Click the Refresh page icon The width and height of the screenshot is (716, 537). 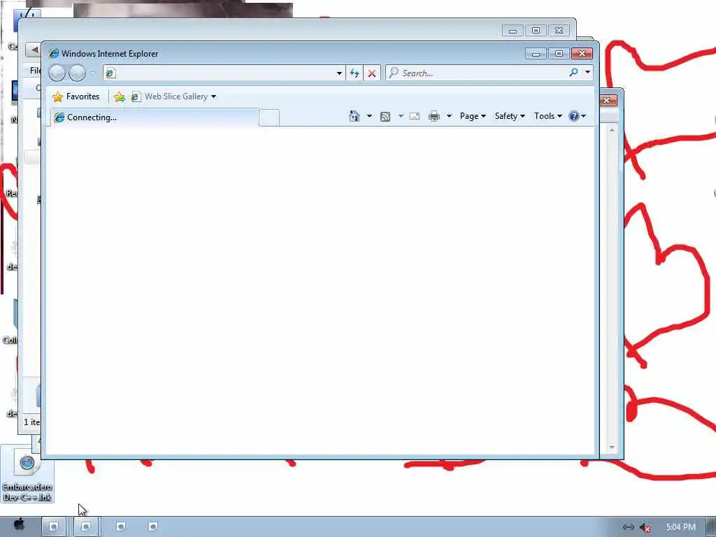[355, 73]
